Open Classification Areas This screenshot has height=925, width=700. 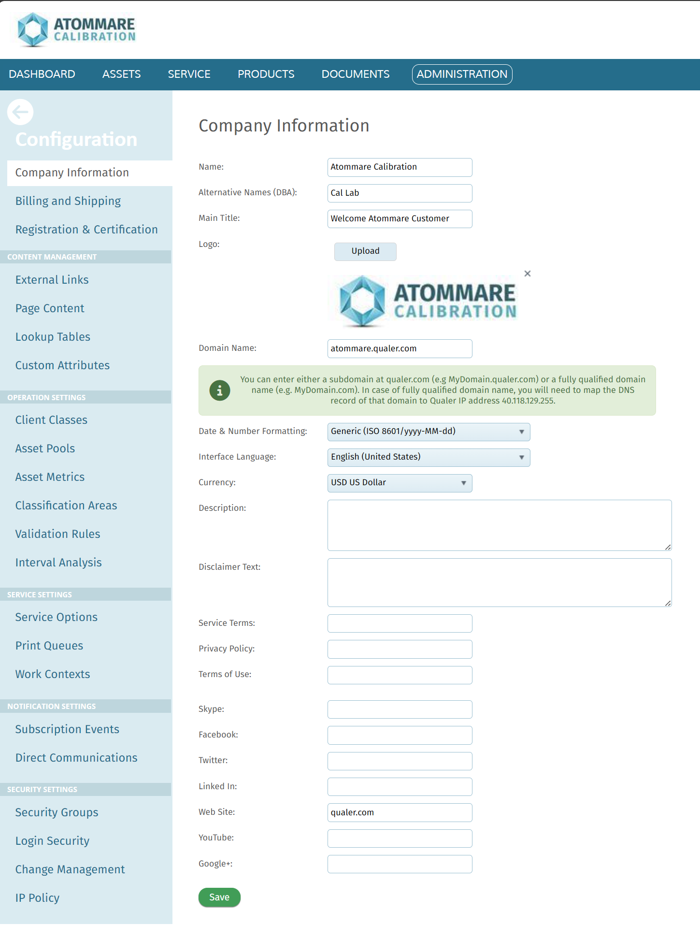coord(66,506)
